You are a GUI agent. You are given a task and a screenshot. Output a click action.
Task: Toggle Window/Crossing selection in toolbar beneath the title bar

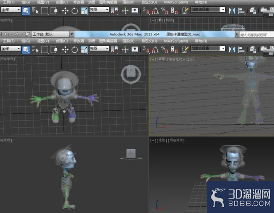(54, 50)
